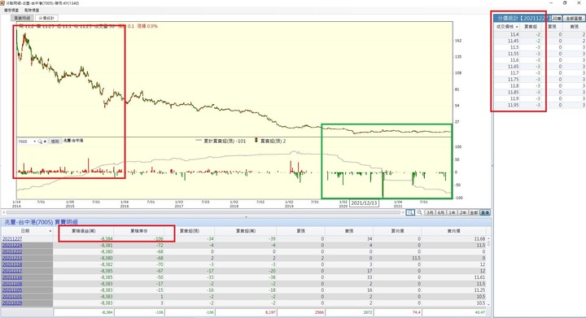
Task: Click the 買張 column header in 分價統計
Action: tap(552, 27)
